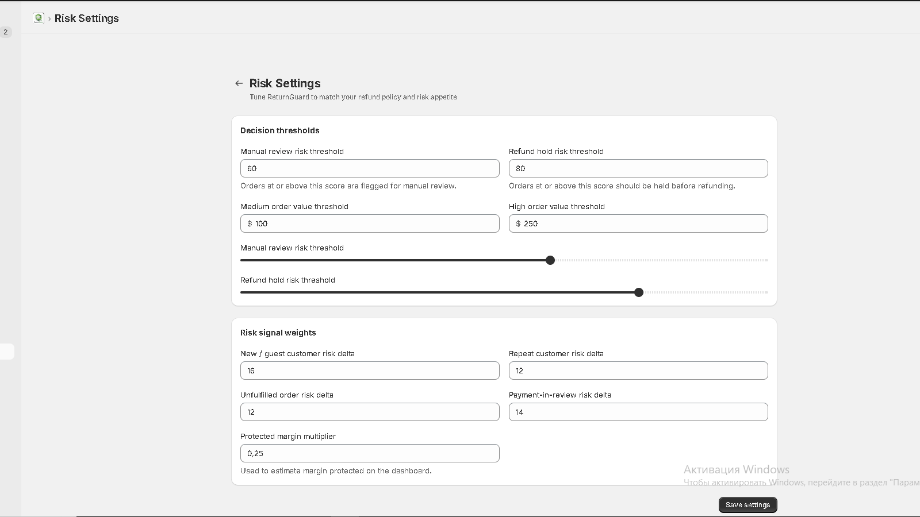Save settings with the bottom button
This screenshot has width=920, height=517.
pos(748,505)
